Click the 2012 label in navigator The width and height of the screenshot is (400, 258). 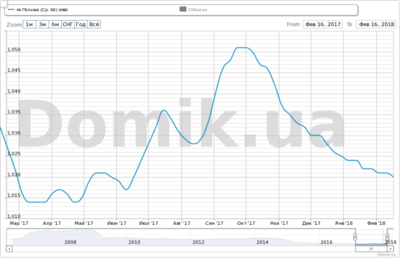[x=198, y=242]
